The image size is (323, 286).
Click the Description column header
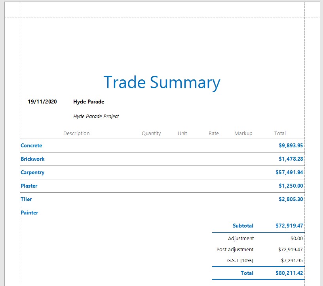click(76, 134)
